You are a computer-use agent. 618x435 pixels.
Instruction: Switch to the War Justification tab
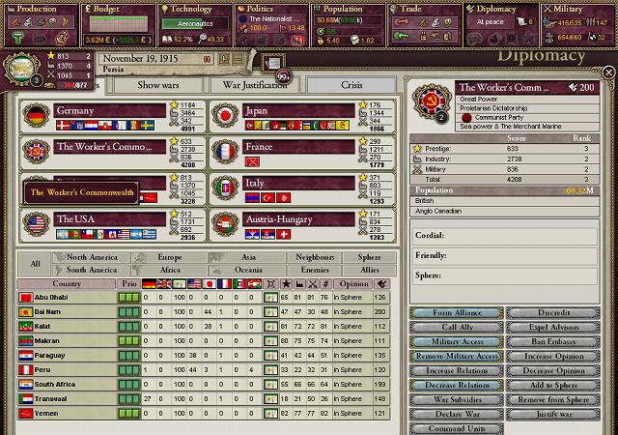pos(259,85)
